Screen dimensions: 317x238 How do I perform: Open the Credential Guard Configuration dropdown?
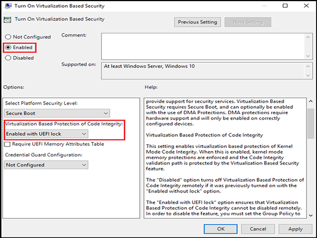46,165
